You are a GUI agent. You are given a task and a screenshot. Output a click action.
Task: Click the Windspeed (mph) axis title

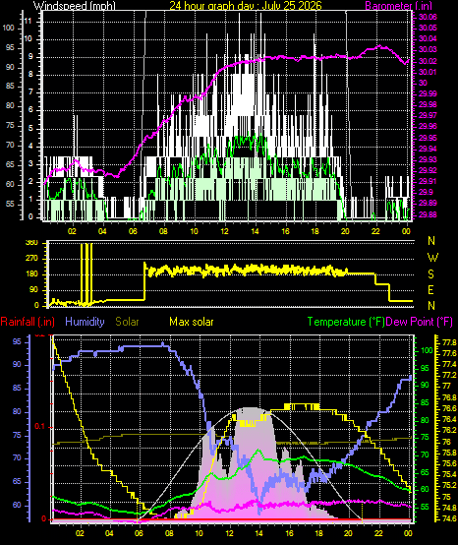(75, 5)
